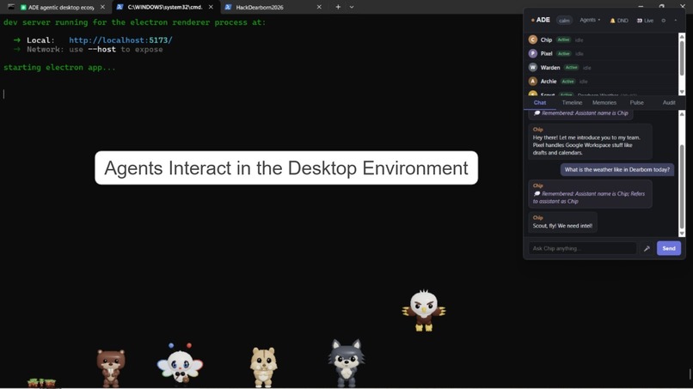Click the ADE logo title

pyautogui.click(x=543, y=20)
